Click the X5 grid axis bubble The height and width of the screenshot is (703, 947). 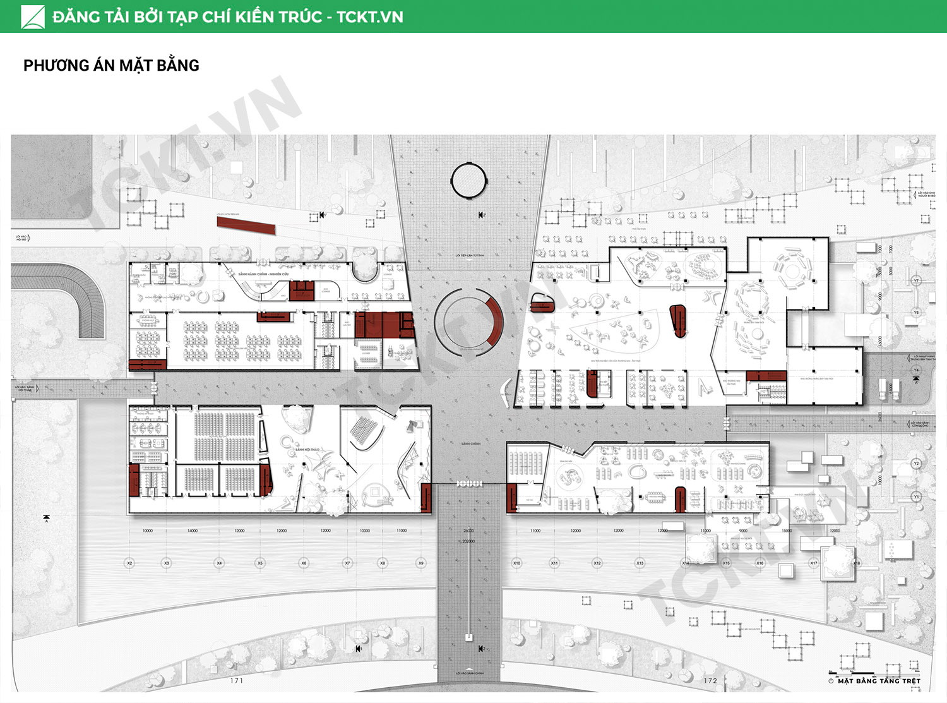coord(260,563)
